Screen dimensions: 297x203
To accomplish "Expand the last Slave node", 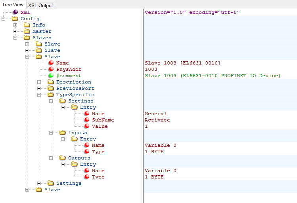I will [27, 190].
